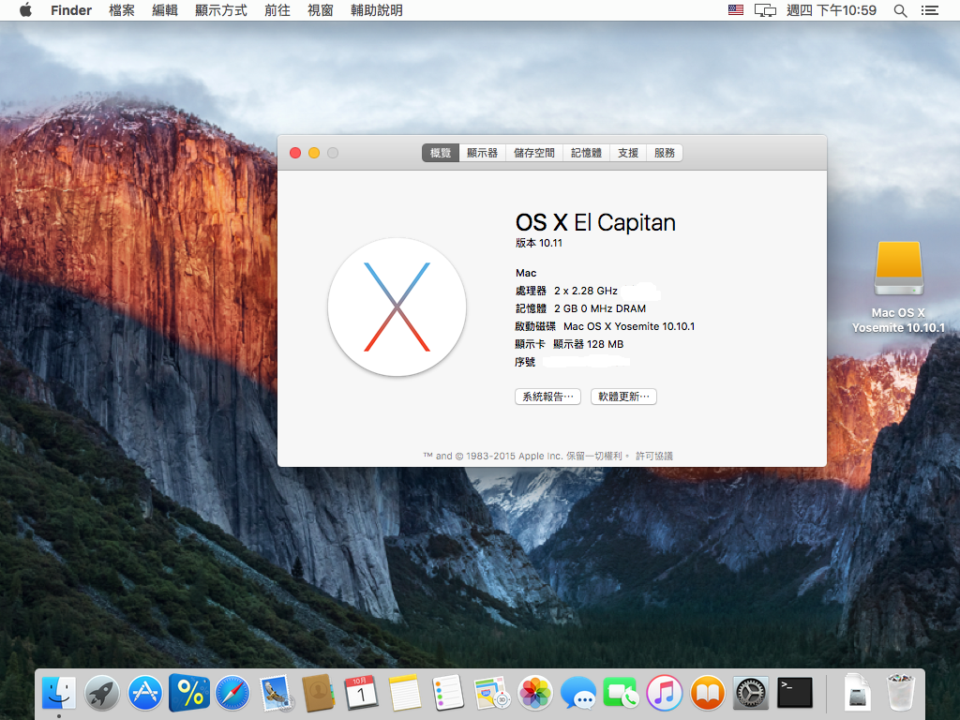Open Maps from the Dock
The width and height of the screenshot is (960, 720).
[491, 693]
